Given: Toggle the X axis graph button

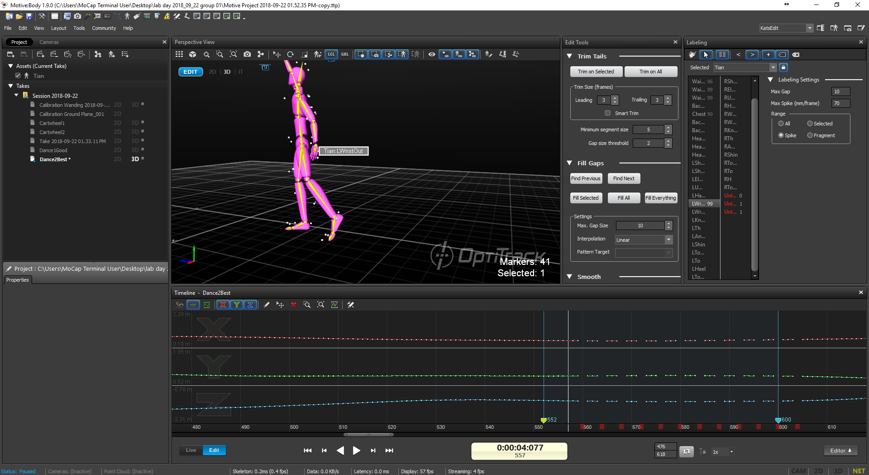Looking at the screenshot, I should pyautogui.click(x=223, y=305).
